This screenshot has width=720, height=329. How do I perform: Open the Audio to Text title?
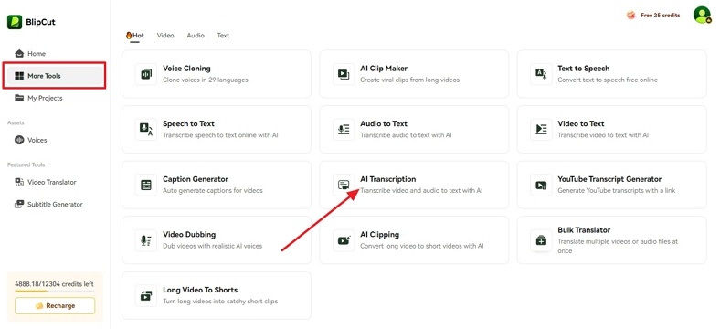point(384,124)
